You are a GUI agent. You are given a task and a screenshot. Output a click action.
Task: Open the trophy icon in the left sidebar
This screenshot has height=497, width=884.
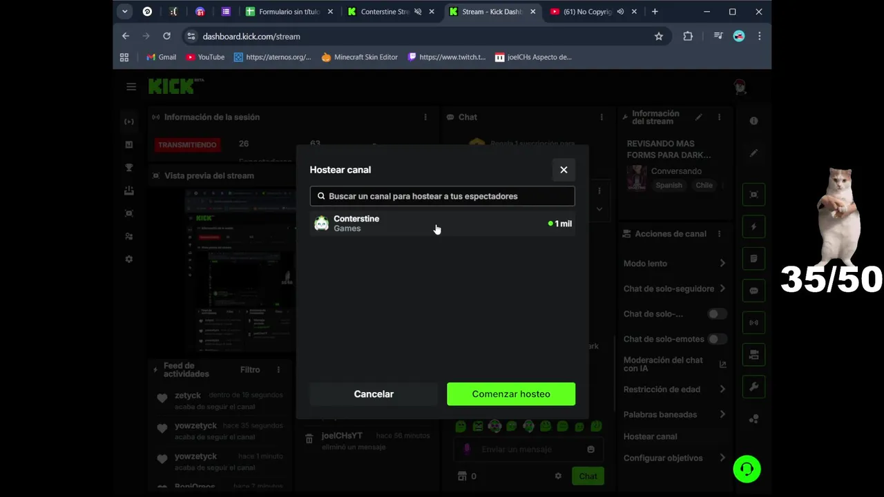pyautogui.click(x=129, y=168)
